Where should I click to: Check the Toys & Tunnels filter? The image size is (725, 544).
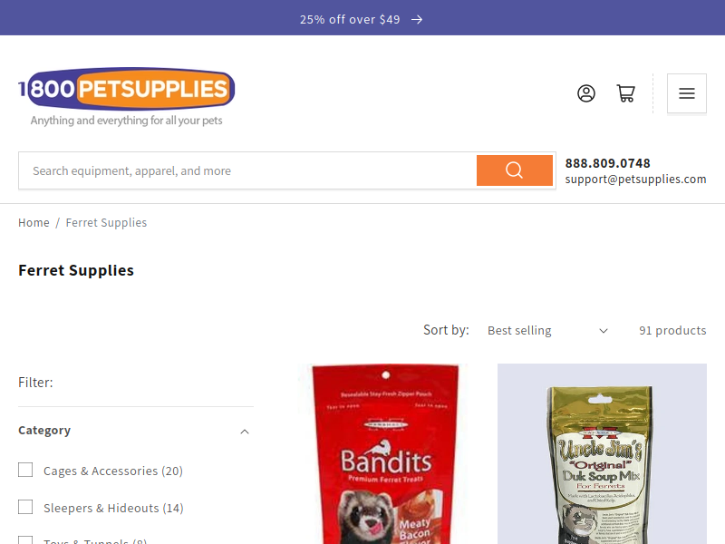25,540
